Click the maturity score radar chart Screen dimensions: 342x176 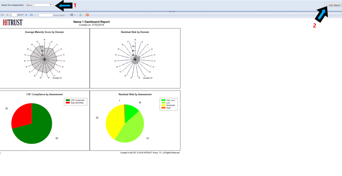[44, 59]
